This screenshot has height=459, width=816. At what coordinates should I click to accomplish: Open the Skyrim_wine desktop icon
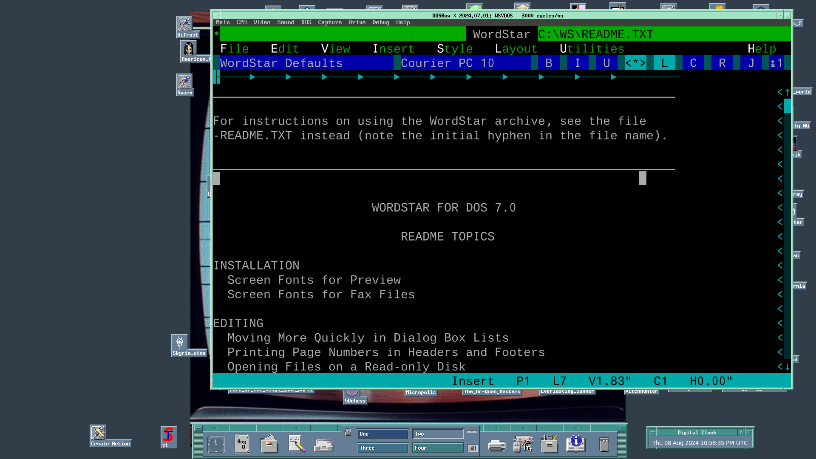pyautogui.click(x=189, y=346)
